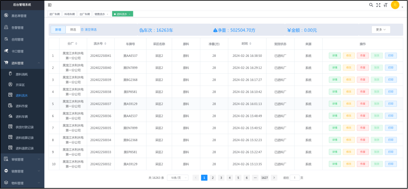Open the font size setting icon
Viewport: 408px width, 189px height.
point(386,5)
